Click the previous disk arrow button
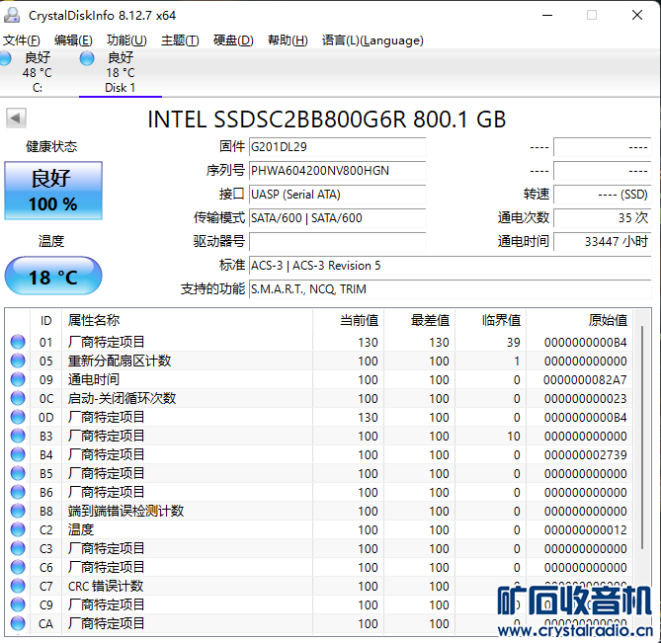The width and height of the screenshot is (661, 643). pyautogui.click(x=16, y=118)
